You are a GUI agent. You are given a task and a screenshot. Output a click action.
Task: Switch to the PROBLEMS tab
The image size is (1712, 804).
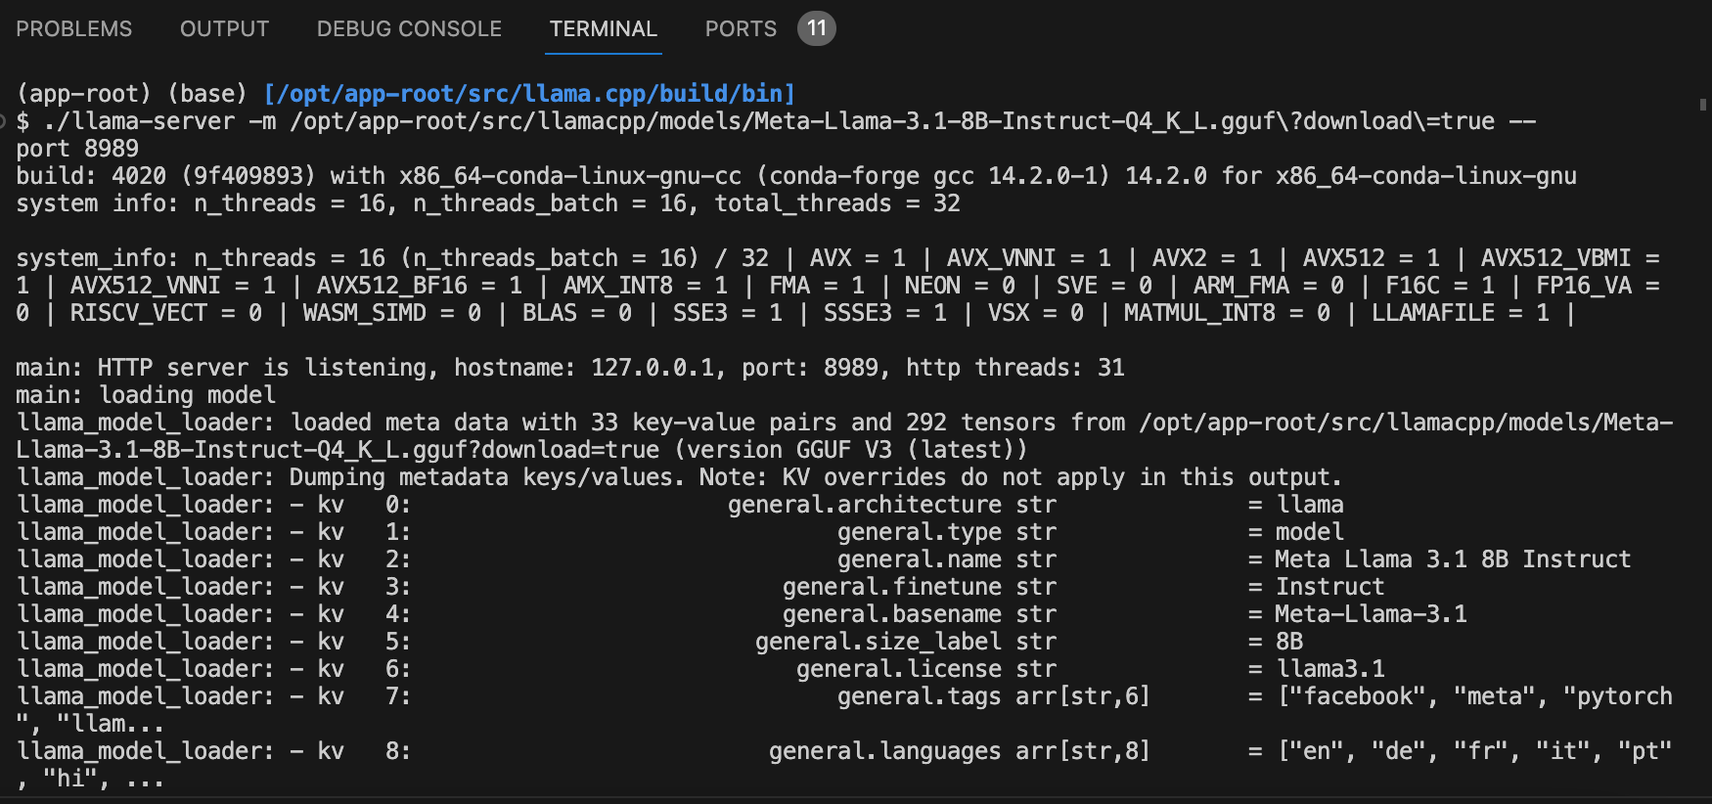pyautogui.click(x=73, y=29)
